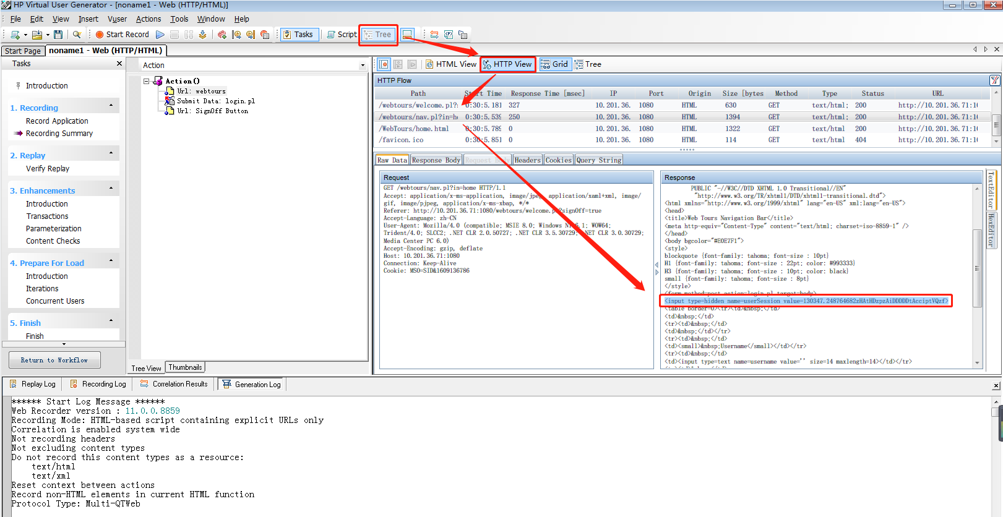Switch to the Start Page tab
Screen dimensions: 1003x517
click(23, 51)
